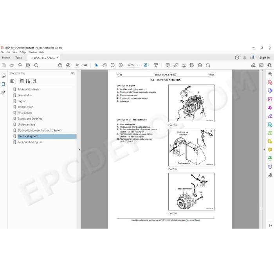Open the Window menu
Viewport: 274px width, 274px height.
(32, 52)
